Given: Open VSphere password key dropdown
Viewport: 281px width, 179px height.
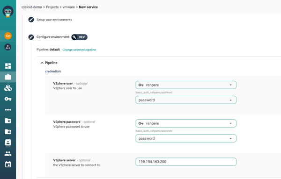Looking at the screenshot, I should [x=186, y=138].
